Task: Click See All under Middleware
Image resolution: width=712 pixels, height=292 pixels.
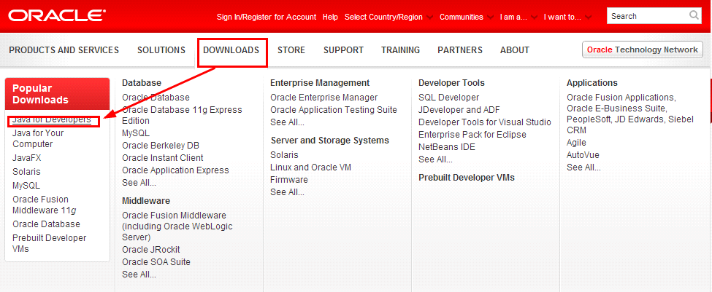Action: [139, 274]
